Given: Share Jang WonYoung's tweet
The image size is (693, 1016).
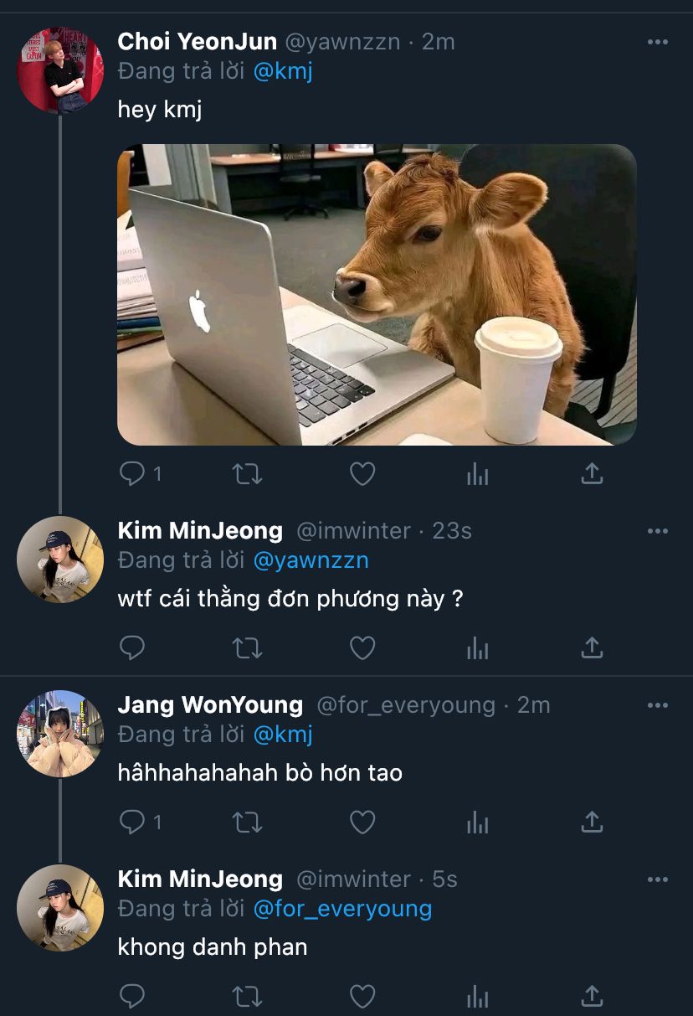Looking at the screenshot, I should (x=592, y=823).
